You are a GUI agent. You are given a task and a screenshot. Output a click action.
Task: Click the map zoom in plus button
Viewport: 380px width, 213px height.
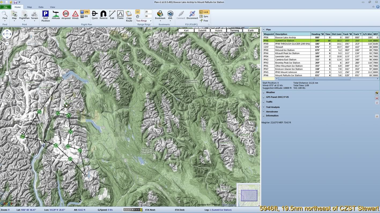pyautogui.click(x=7, y=44)
